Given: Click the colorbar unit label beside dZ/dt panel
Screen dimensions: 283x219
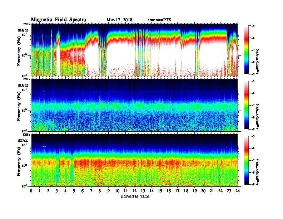Looking at the screenshot, I should pos(258,172).
